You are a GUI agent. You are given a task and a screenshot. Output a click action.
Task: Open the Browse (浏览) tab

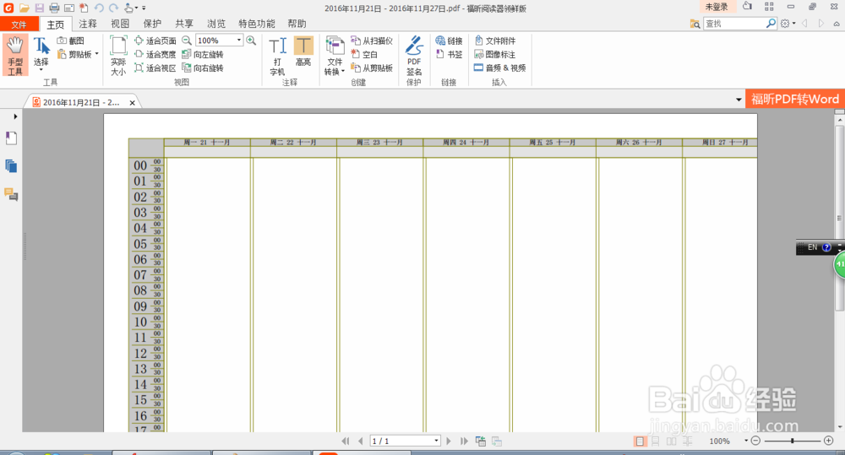(216, 24)
